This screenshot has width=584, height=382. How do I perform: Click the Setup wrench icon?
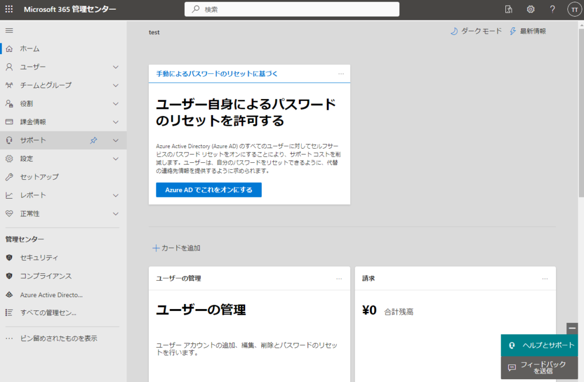pyautogui.click(x=9, y=176)
